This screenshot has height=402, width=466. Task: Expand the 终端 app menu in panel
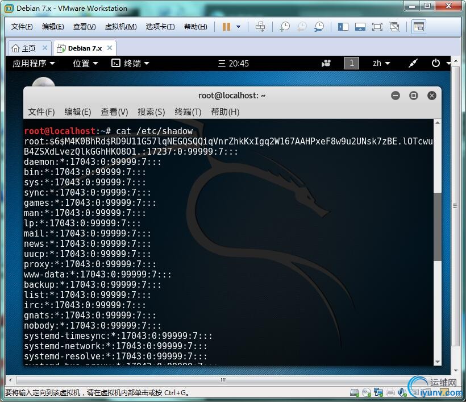pyautogui.click(x=130, y=63)
